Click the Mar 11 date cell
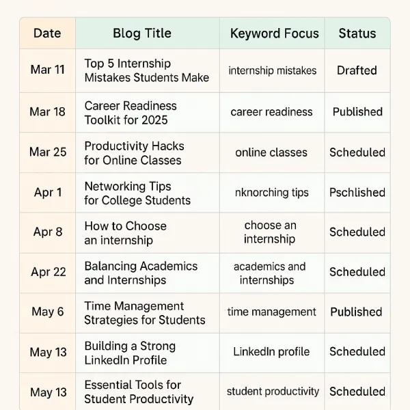This screenshot has height=410, width=410. click(x=48, y=70)
